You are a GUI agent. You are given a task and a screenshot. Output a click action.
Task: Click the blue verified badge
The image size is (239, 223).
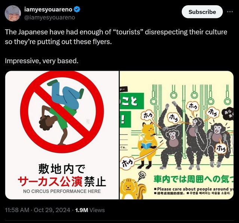click(x=77, y=9)
